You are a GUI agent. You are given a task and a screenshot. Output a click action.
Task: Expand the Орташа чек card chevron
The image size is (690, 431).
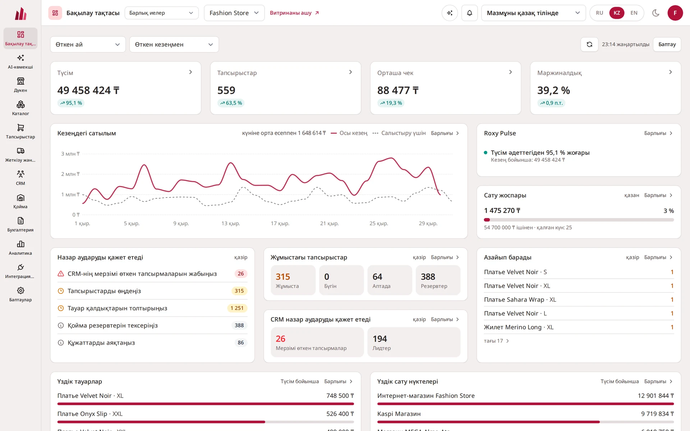pos(510,72)
